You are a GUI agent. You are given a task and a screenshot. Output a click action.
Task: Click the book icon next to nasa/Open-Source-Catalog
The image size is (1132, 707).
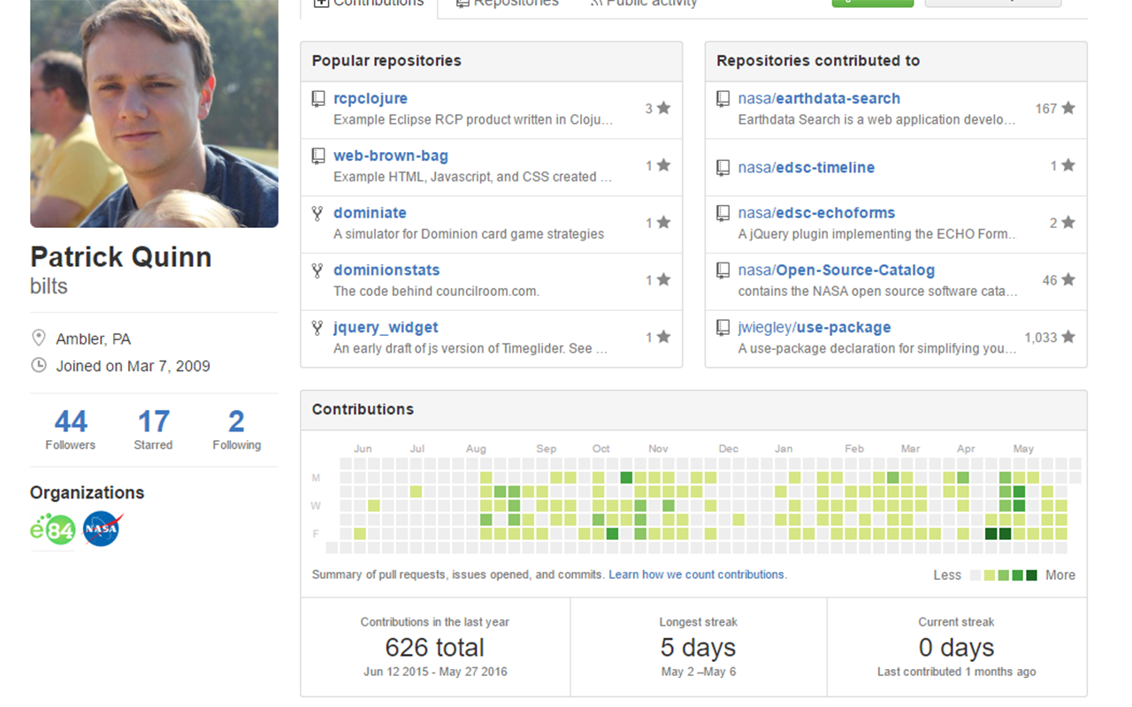click(x=722, y=269)
